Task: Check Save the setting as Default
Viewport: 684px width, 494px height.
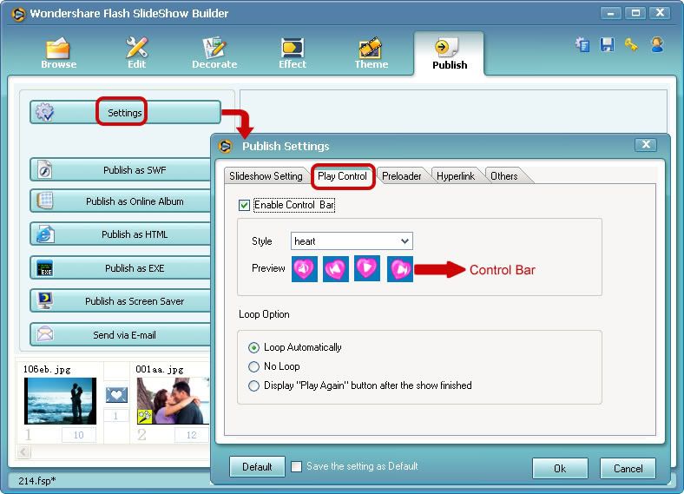Action: [296, 466]
